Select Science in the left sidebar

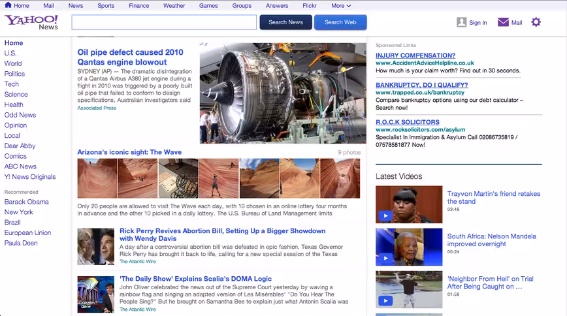click(x=16, y=95)
